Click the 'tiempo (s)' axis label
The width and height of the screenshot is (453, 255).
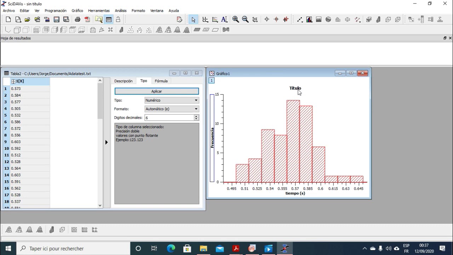coord(295,193)
